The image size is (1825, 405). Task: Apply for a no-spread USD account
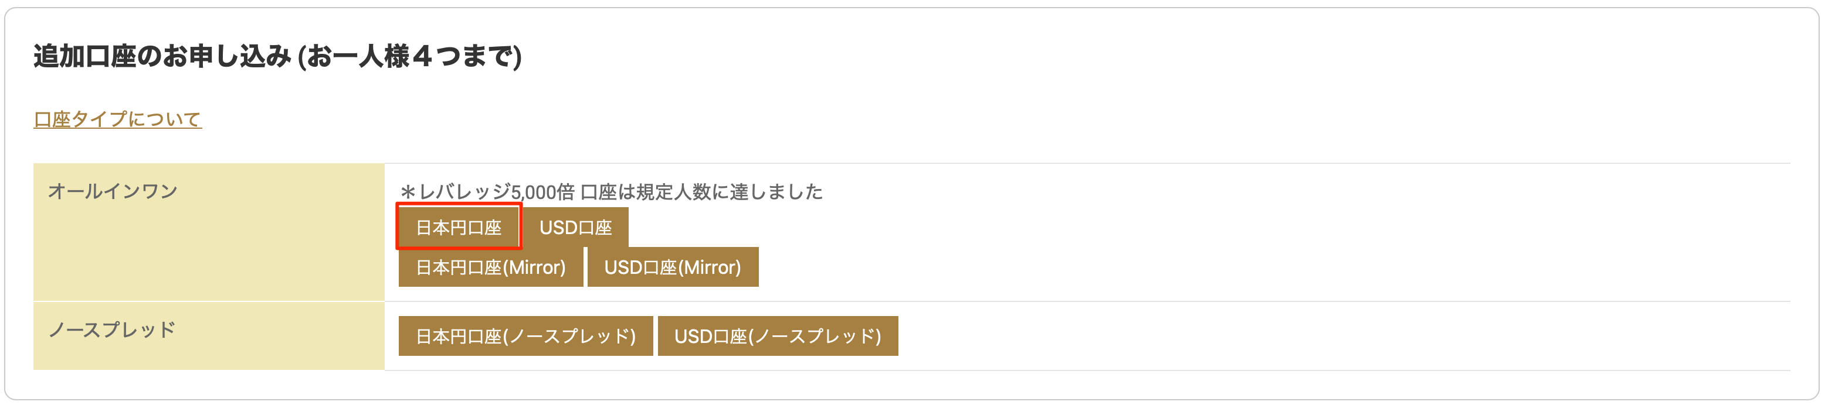(x=778, y=336)
